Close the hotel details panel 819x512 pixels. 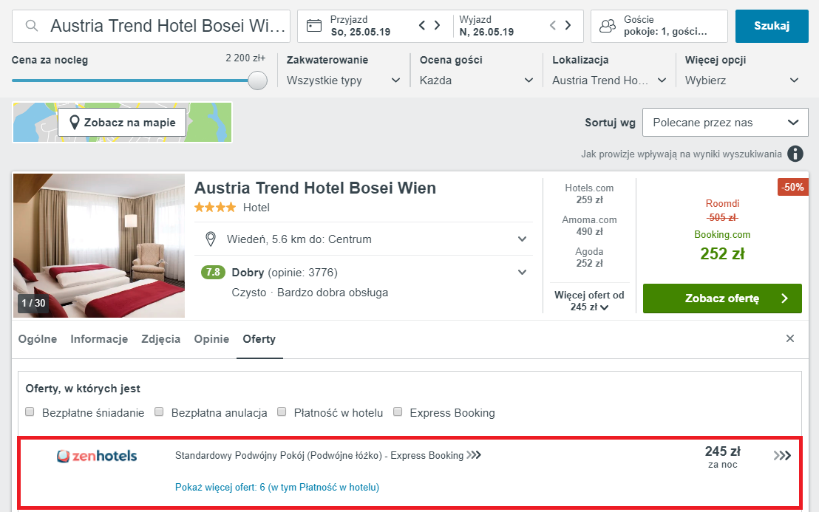click(x=790, y=338)
